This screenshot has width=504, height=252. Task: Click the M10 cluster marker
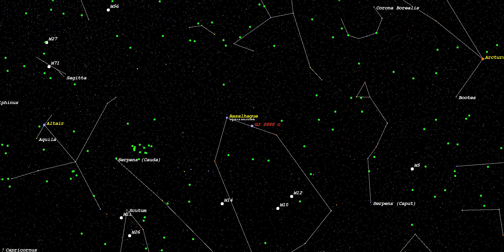[x=278, y=208]
